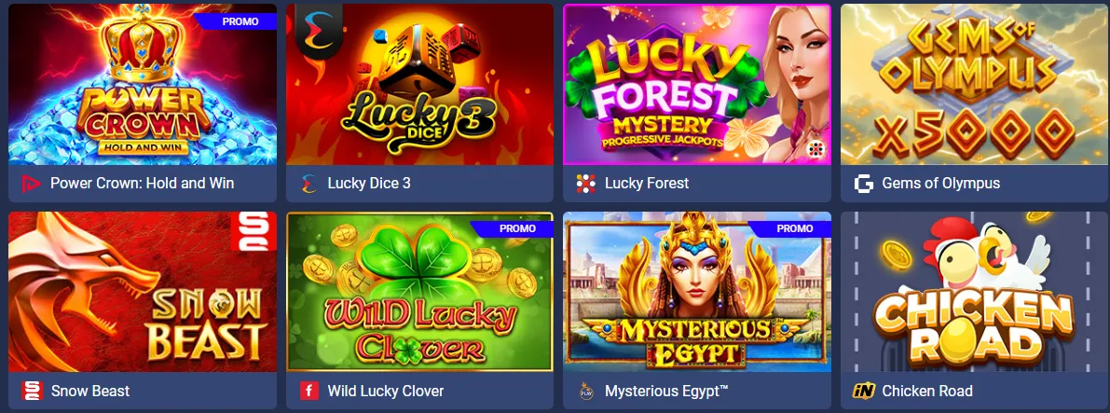
Task: Open the Mysterious Egypt™ title link
Action: point(667,391)
